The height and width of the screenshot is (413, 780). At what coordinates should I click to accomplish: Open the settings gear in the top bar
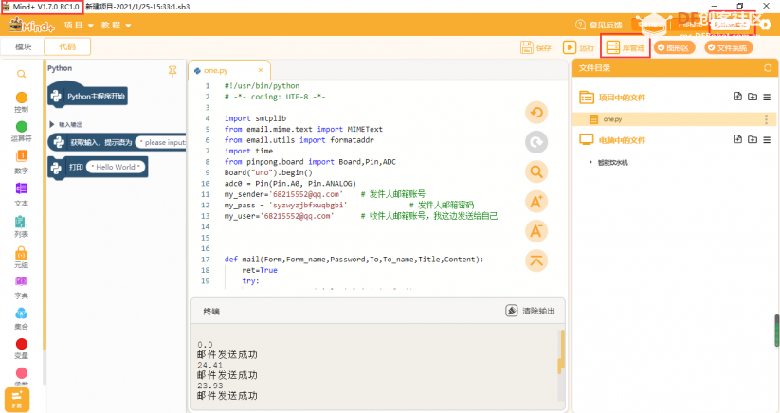pos(765,25)
